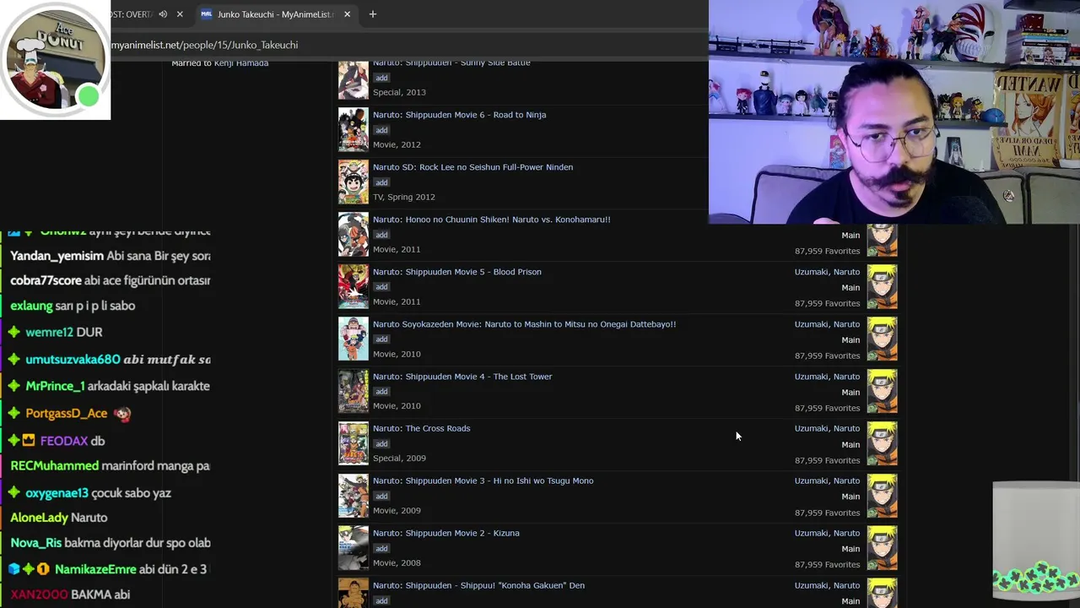
Task: Open Naruto SD: Rock Lee no Seishun Full-Power Ninden
Action: coord(472,167)
